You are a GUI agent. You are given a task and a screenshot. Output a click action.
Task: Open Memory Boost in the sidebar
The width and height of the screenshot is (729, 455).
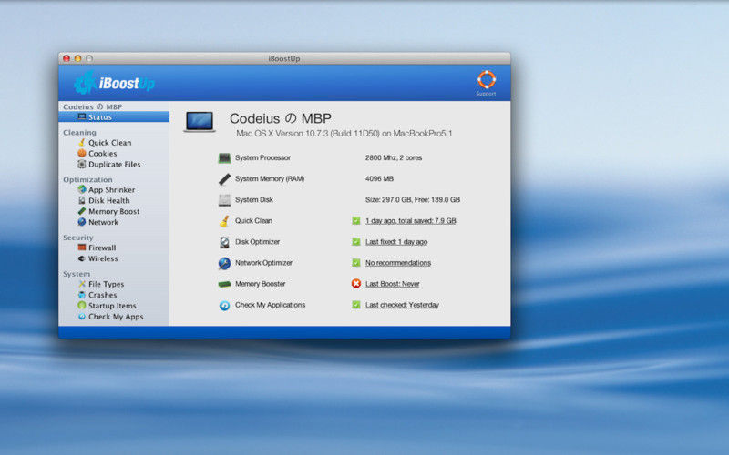[x=114, y=211]
